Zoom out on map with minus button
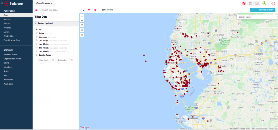Image resolution: width=278 pixels, height=130 pixels. (82, 20)
